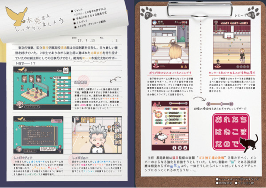Image resolution: width=266 pixels, height=188 pixels.
Task: Tap the rightmost square icon in the pink shop screen
Action: coord(186,148)
